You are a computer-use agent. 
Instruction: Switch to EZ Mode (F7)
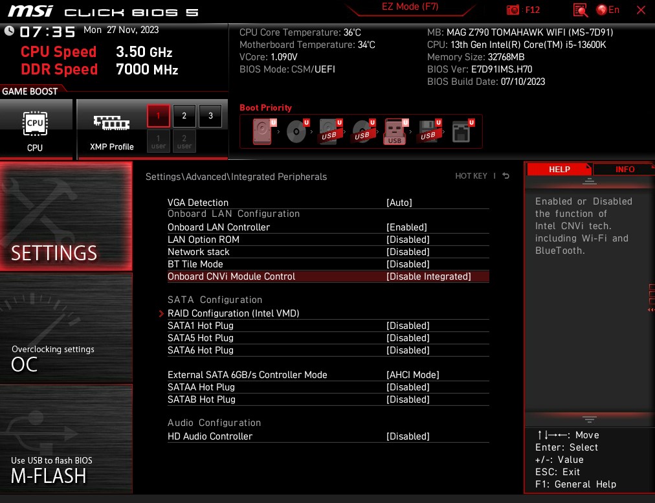tap(410, 6)
